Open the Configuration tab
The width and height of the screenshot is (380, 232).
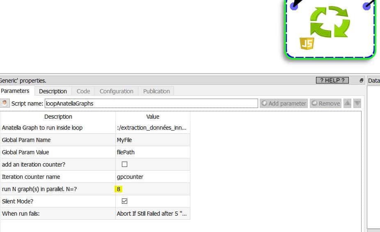pos(116,91)
